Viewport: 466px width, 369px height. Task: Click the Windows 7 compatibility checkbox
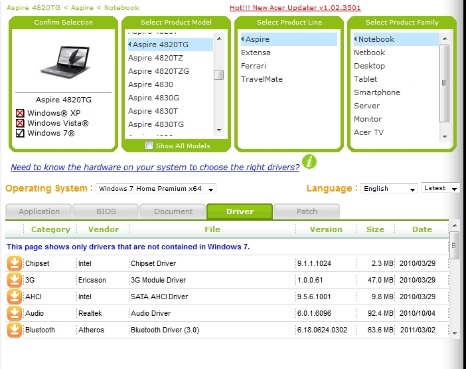20,133
